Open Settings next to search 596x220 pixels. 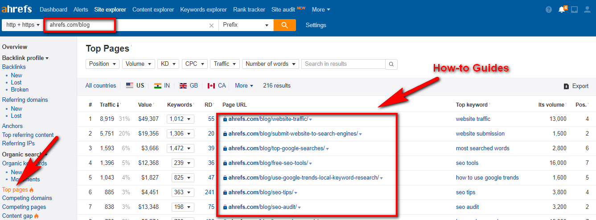pyautogui.click(x=316, y=25)
